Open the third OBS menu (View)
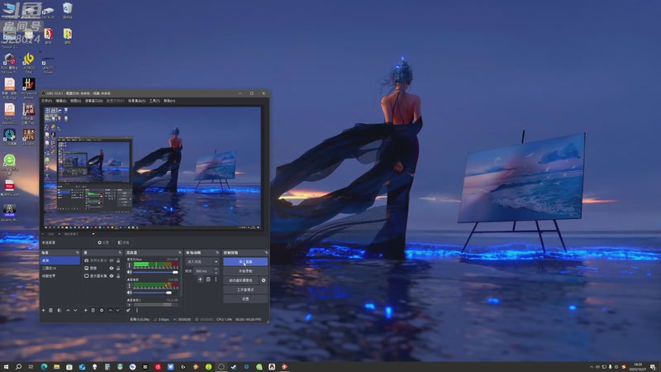 tap(76, 101)
